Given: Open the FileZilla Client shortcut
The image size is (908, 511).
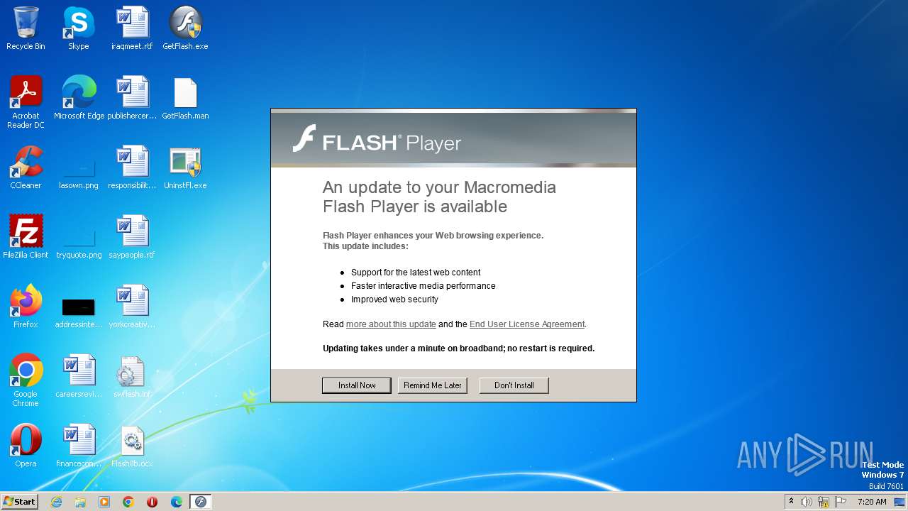Looking at the screenshot, I should pyautogui.click(x=26, y=237).
